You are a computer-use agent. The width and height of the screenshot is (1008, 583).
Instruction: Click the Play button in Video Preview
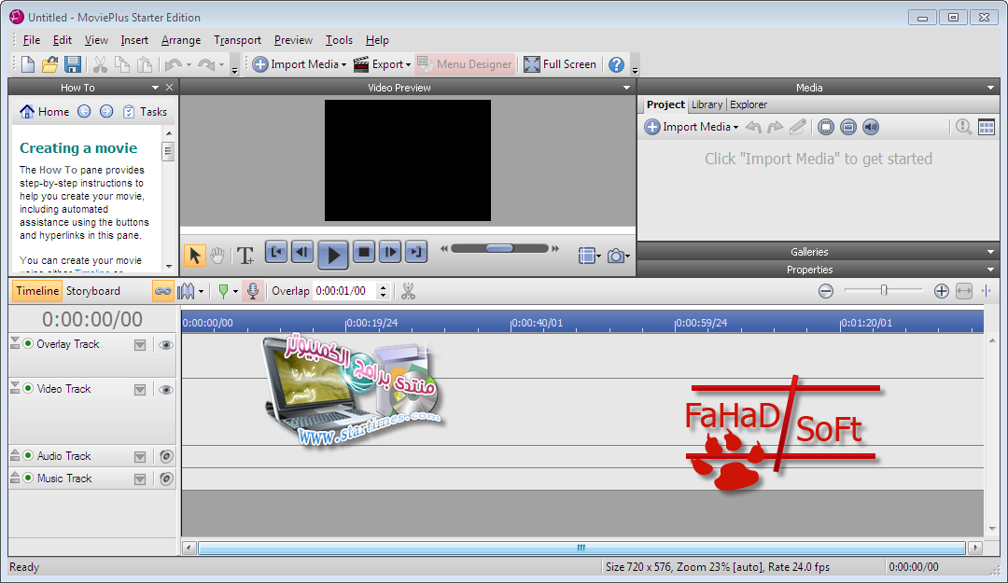point(333,253)
